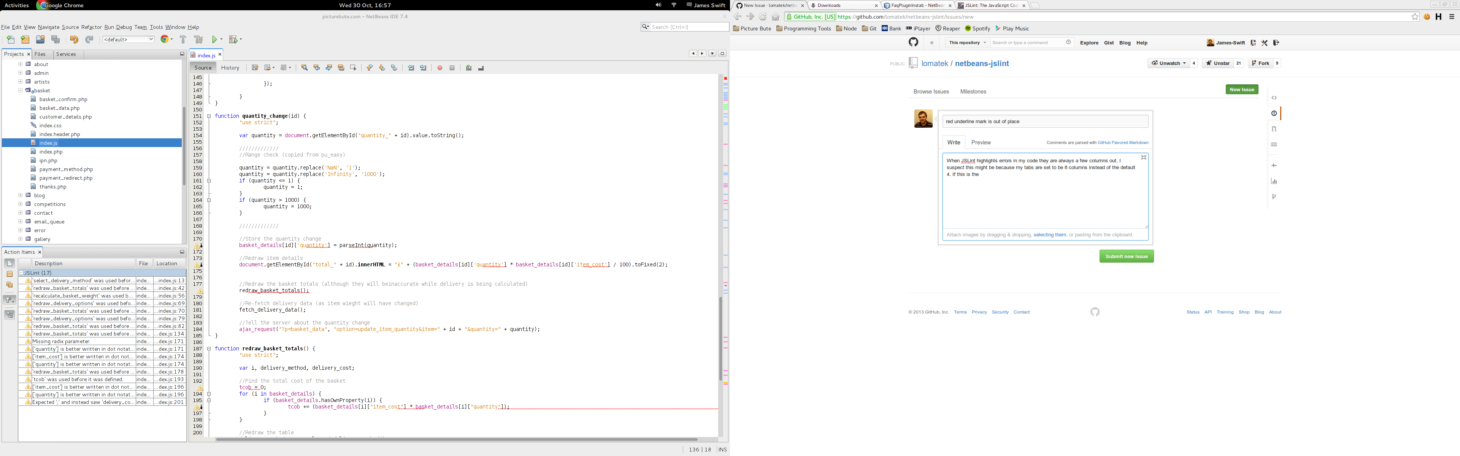Collapse quantity_change function code fold
The width and height of the screenshot is (1460, 456).
pos(209,116)
